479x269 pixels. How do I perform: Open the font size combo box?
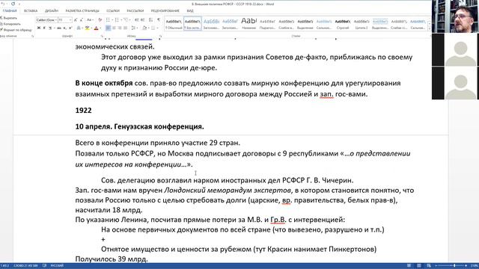tap(65, 20)
